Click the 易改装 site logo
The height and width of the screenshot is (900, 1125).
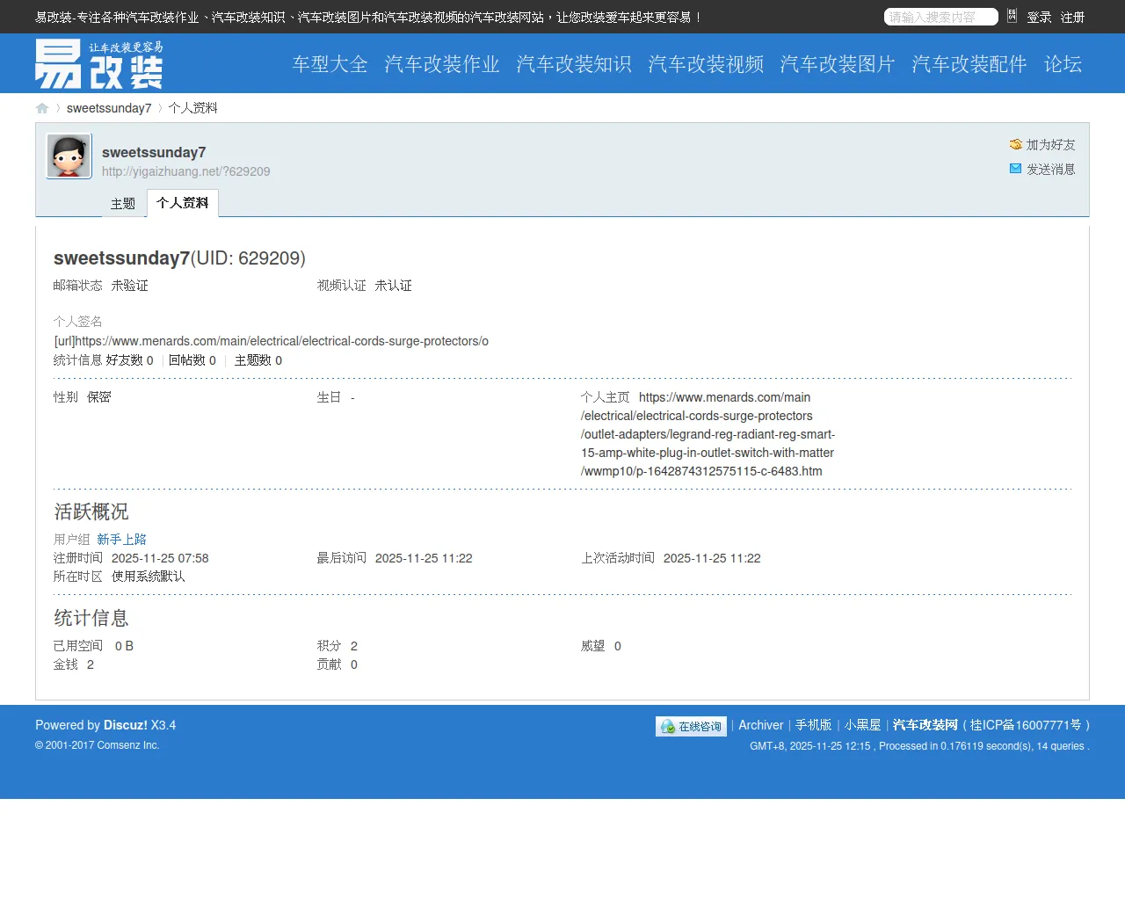[98, 64]
